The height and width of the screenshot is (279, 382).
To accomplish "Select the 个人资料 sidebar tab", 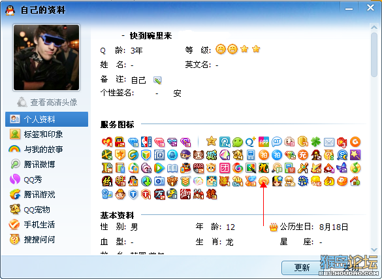I will 47,119.
